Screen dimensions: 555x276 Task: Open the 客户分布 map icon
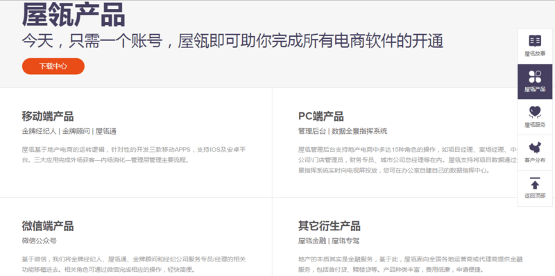point(535,148)
